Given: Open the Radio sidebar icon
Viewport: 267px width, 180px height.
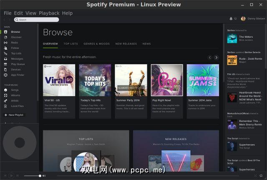Looking at the screenshot, I should coord(5,43).
